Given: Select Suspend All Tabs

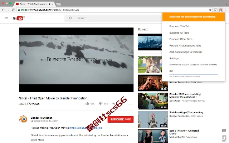Looking at the screenshot, I should click(x=179, y=33).
